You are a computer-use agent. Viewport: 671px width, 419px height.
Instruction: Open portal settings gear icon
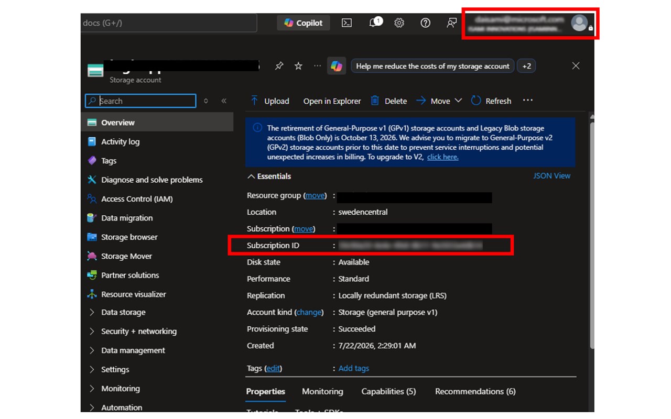coord(399,23)
